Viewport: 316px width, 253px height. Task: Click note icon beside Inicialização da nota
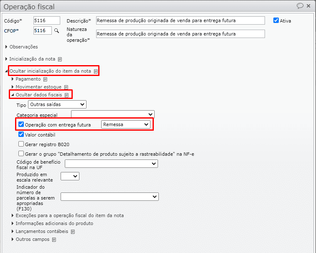(60, 59)
